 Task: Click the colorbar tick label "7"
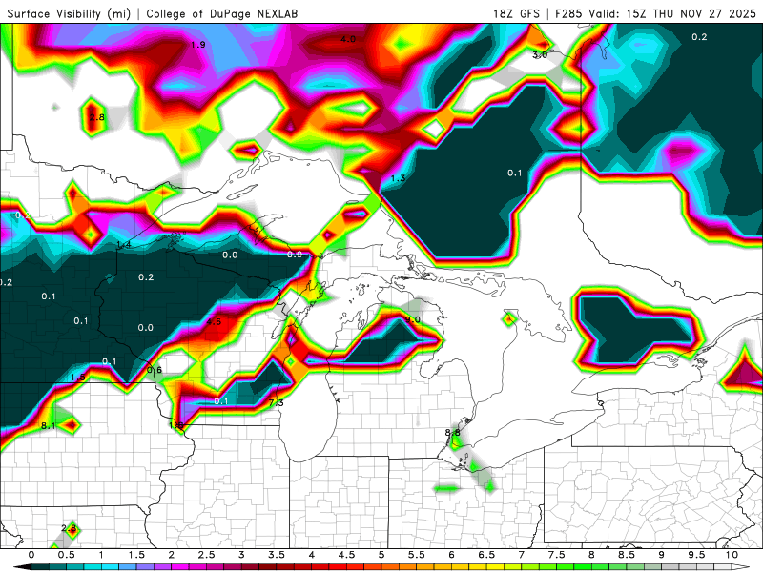click(x=522, y=555)
